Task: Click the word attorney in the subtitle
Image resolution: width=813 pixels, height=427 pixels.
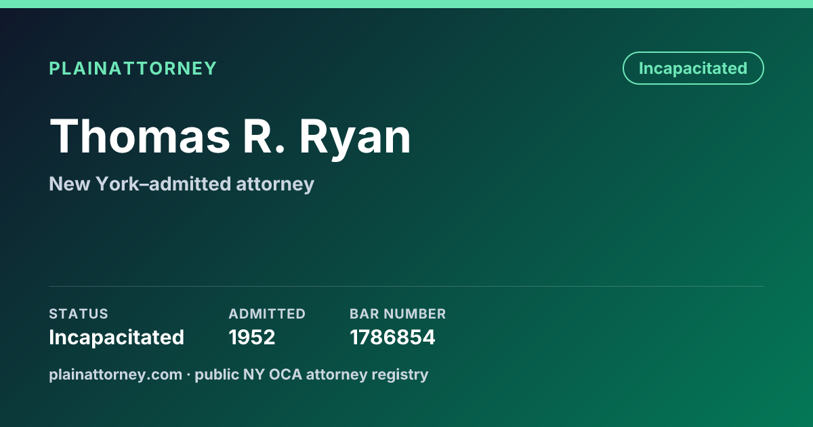Action: (x=275, y=185)
